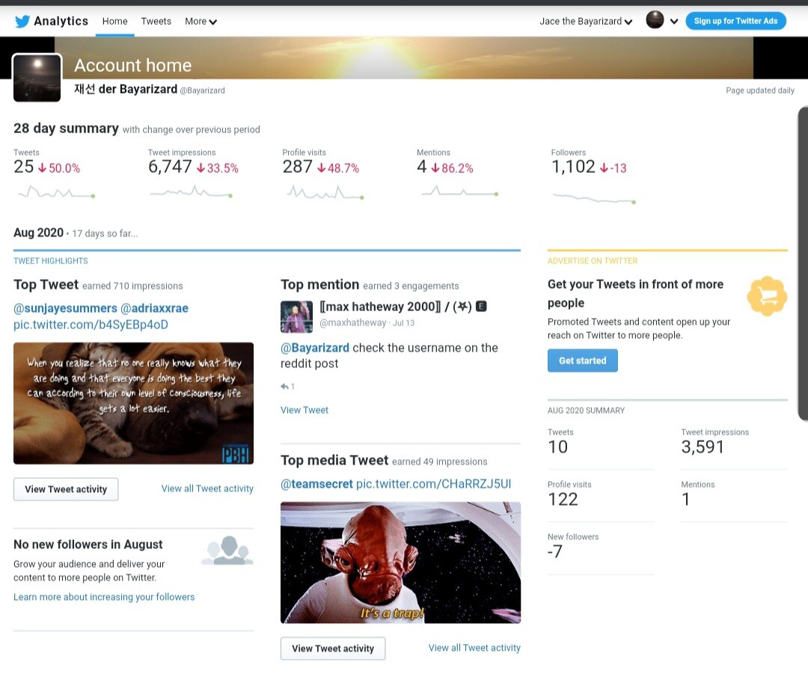Click the reply arrow icon under top mention
The image size is (808, 677).
click(x=284, y=387)
